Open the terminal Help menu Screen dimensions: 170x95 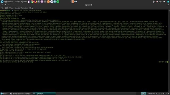tap(31, 8)
